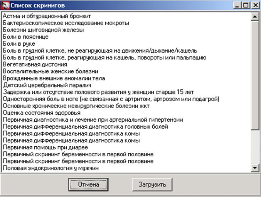Select Вегетативная дистония from list
The image size is (261, 197).
pos(35,65)
